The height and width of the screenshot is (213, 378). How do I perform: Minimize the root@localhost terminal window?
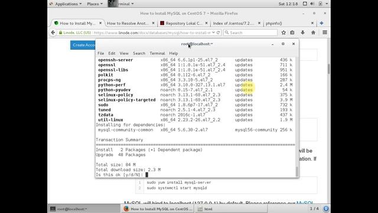click(272, 44)
